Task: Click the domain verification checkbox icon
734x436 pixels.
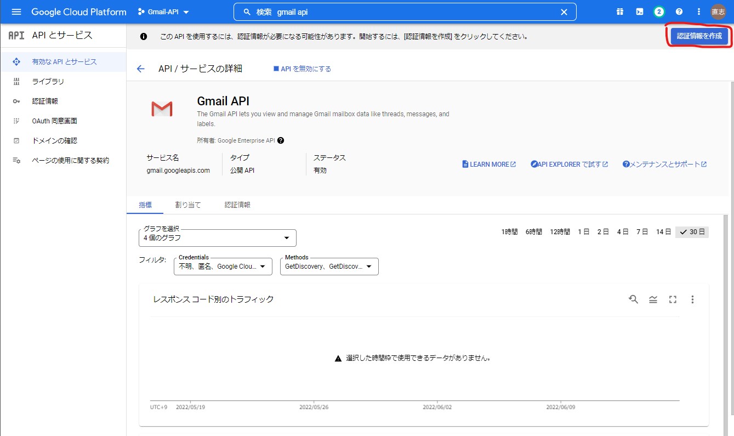Action: (16, 141)
